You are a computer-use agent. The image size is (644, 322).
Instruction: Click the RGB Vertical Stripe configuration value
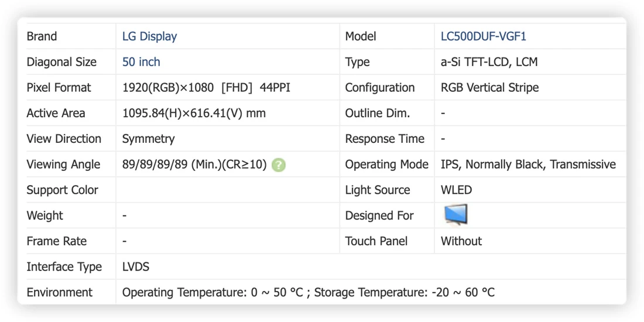point(489,87)
